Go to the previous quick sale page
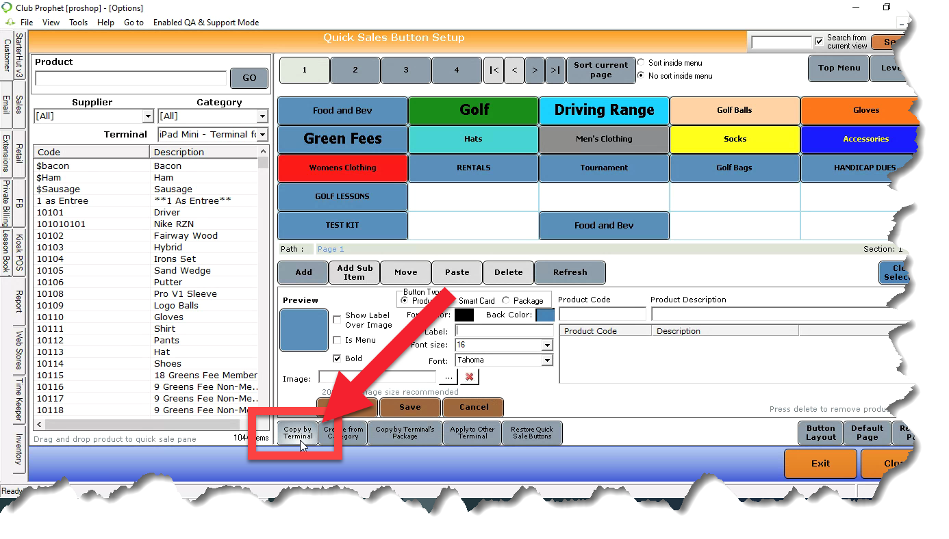The width and height of the screenshot is (949, 539). click(514, 70)
